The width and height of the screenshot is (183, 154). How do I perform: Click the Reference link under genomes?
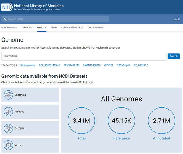(x=122, y=138)
